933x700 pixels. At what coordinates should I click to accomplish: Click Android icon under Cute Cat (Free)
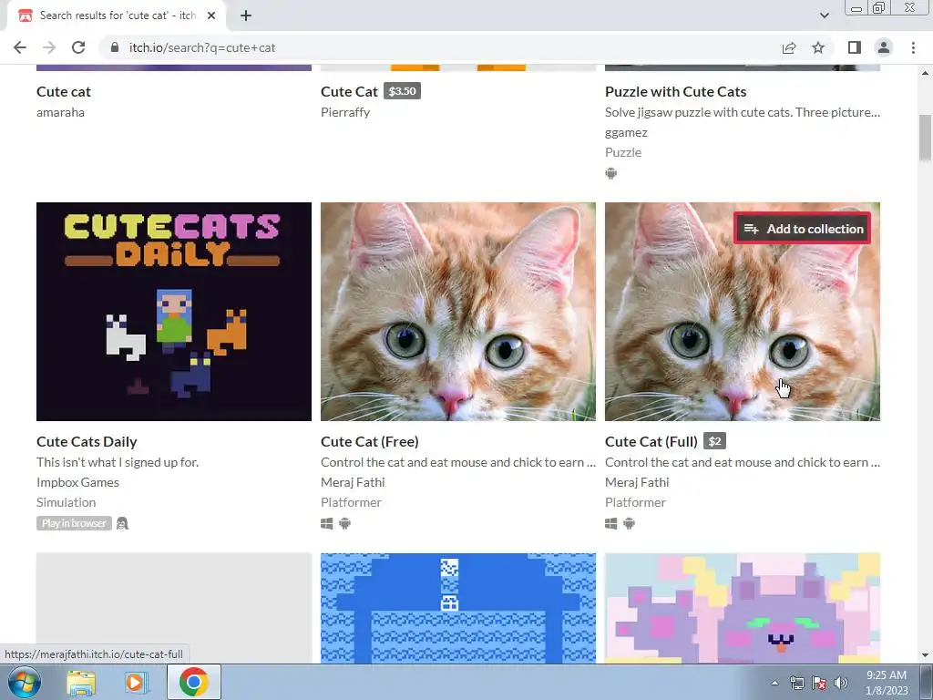(344, 523)
